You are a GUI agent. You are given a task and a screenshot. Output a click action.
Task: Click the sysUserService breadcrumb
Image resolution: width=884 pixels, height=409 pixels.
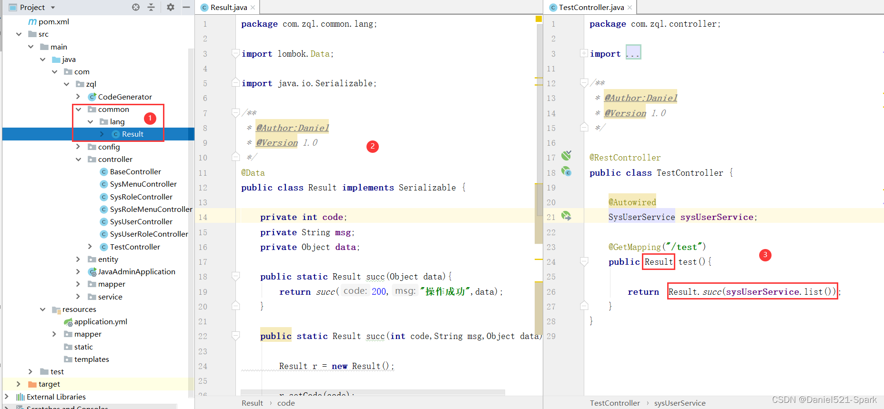(680, 403)
